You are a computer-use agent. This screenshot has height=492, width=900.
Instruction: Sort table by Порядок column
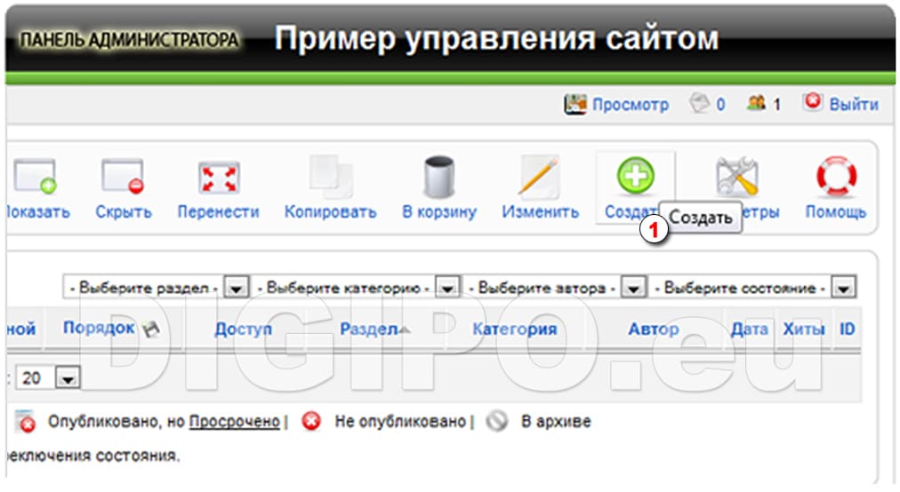[99, 328]
